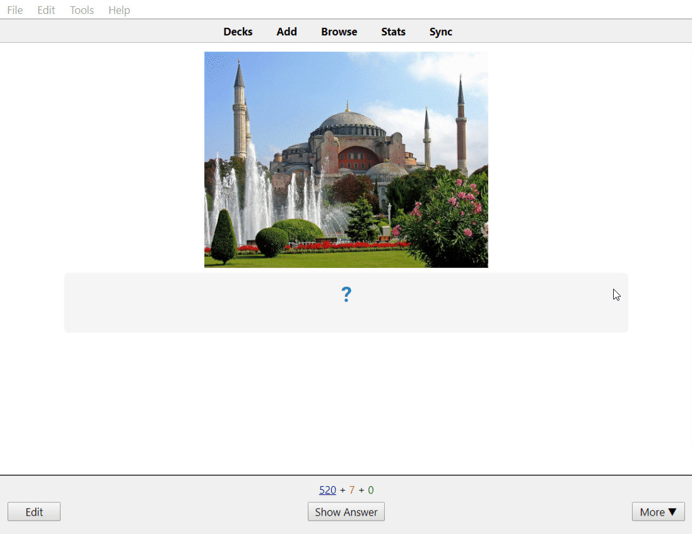Expand the More dropdown
This screenshot has width=692, height=534.
coord(658,512)
